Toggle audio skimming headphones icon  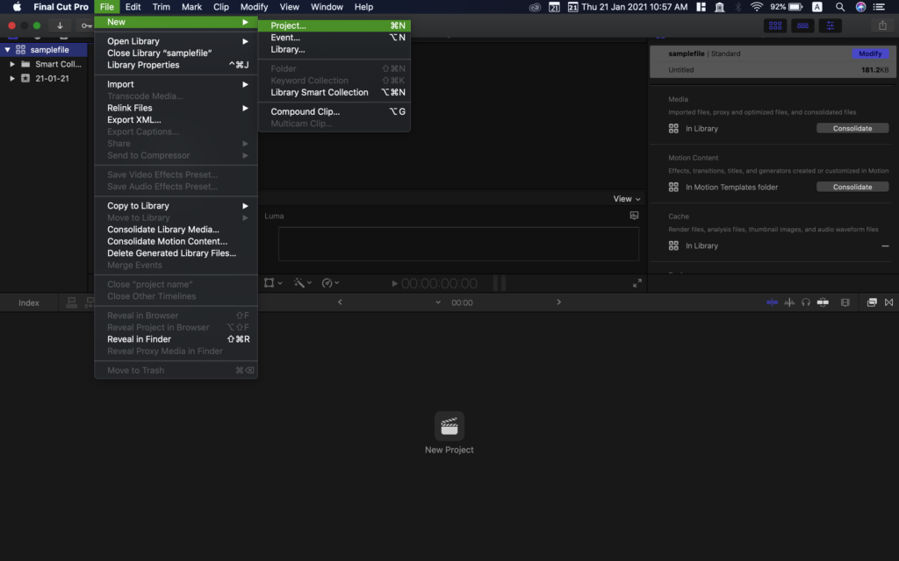(x=806, y=302)
